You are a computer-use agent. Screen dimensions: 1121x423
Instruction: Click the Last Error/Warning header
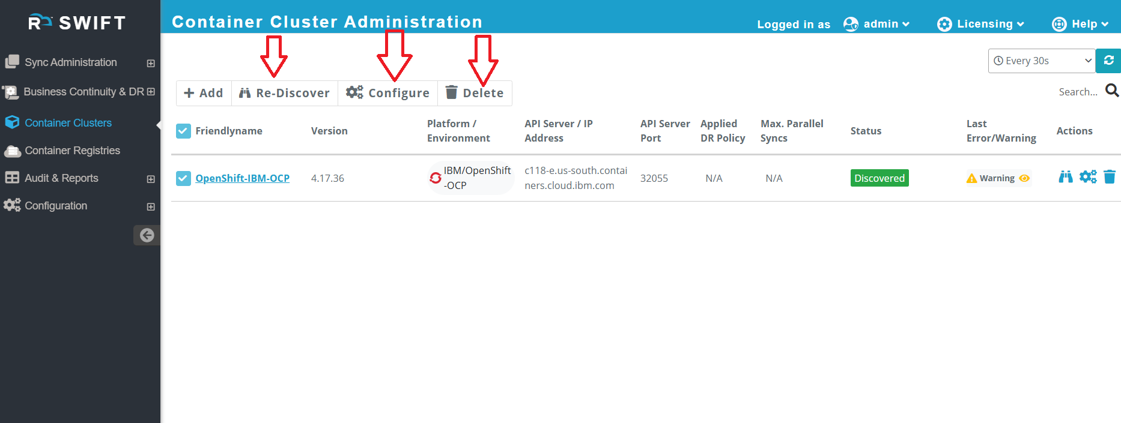pyautogui.click(x=1001, y=131)
